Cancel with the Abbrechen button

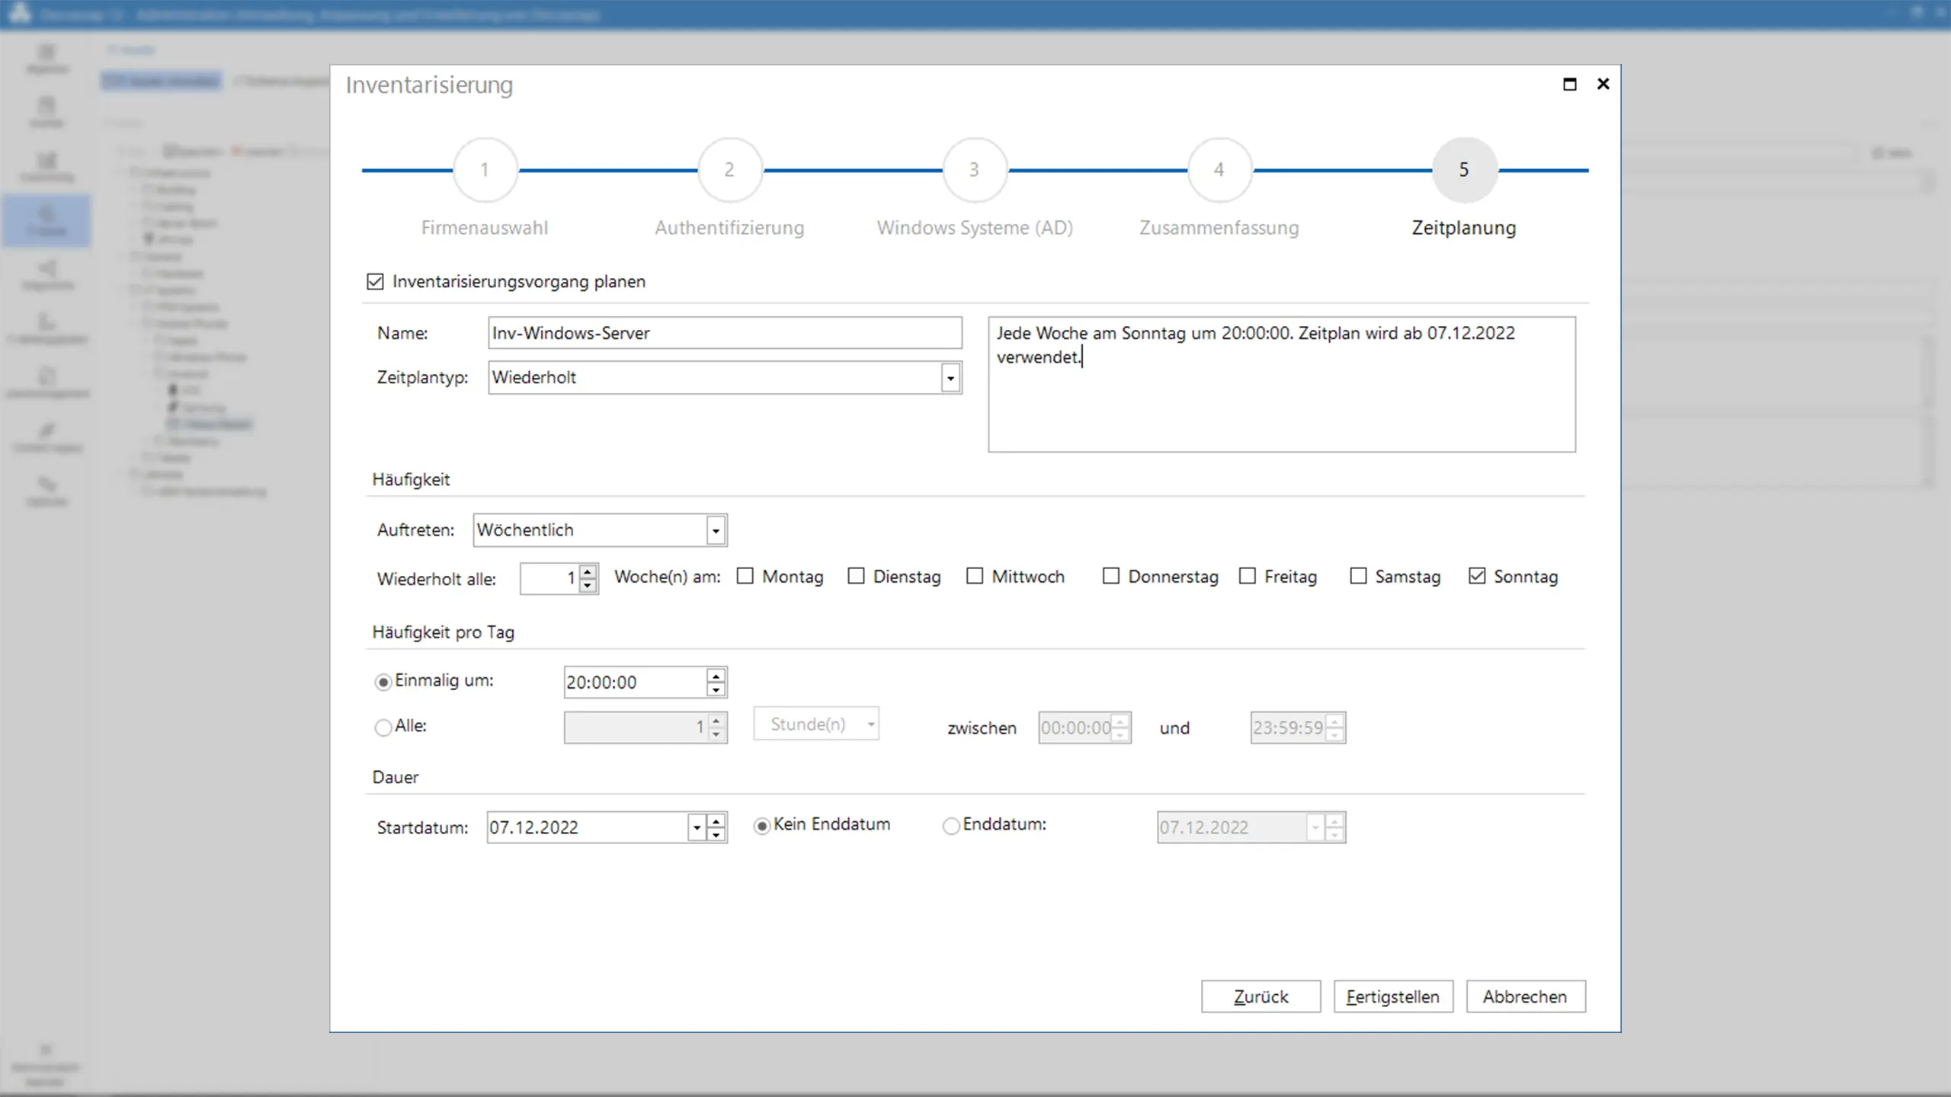click(x=1526, y=996)
